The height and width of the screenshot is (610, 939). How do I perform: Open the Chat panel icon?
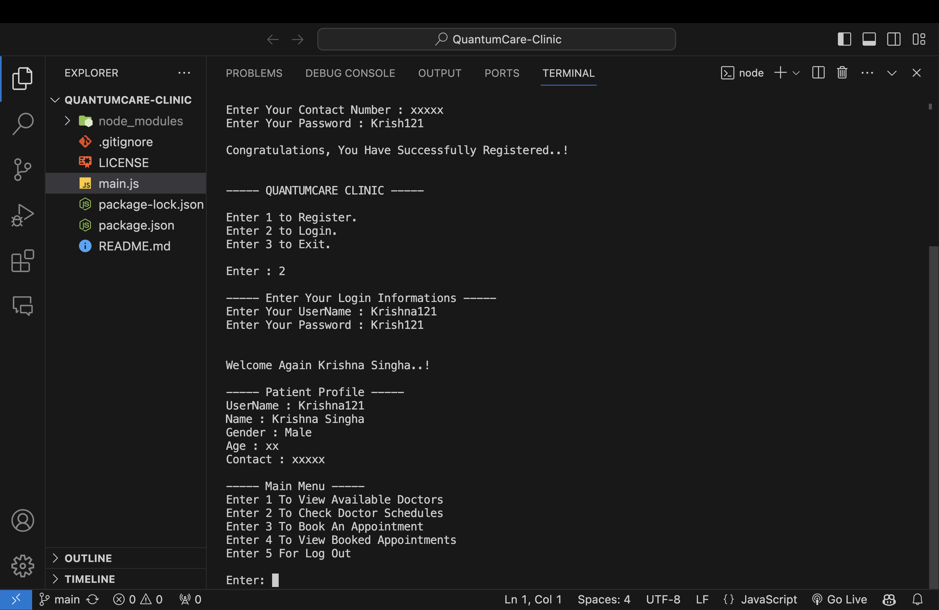click(23, 306)
